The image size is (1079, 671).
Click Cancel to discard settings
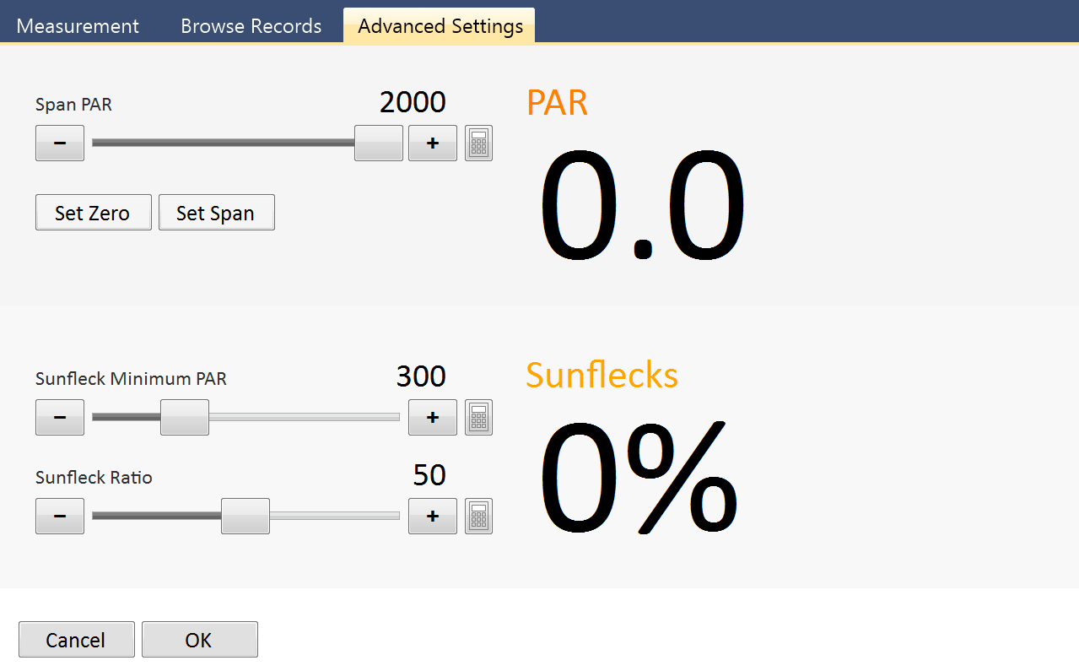point(76,640)
